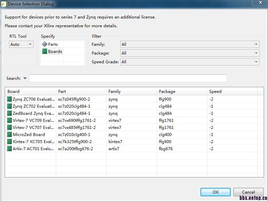Click the virtex7 cell in VC709 row
268x202 pixels.
pyautogui.click(x=115, y=121)
